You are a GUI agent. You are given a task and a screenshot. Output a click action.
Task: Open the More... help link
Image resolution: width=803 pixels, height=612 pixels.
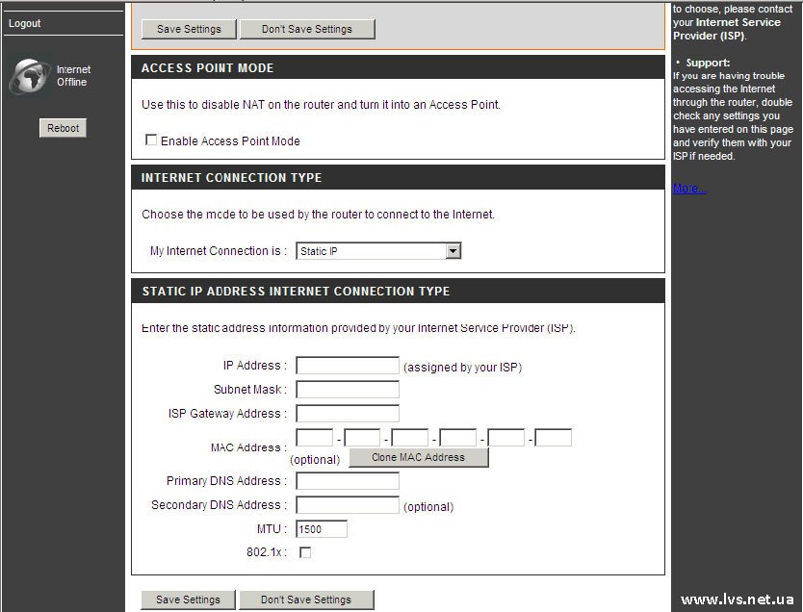point(689,189)
